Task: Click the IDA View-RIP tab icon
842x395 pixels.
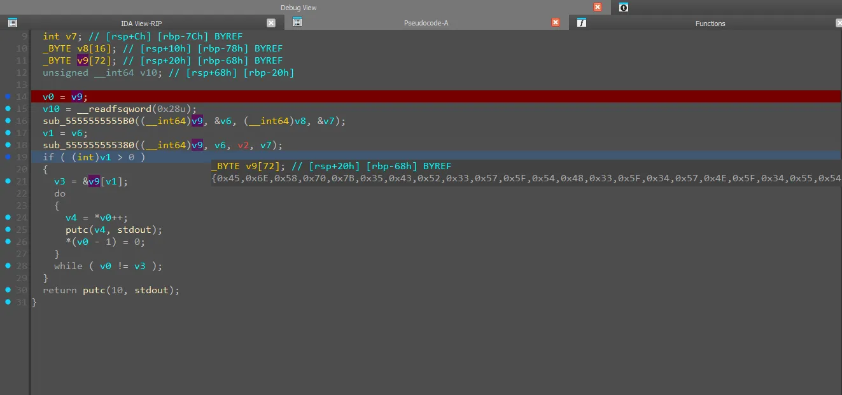Action: pos(13,23)
